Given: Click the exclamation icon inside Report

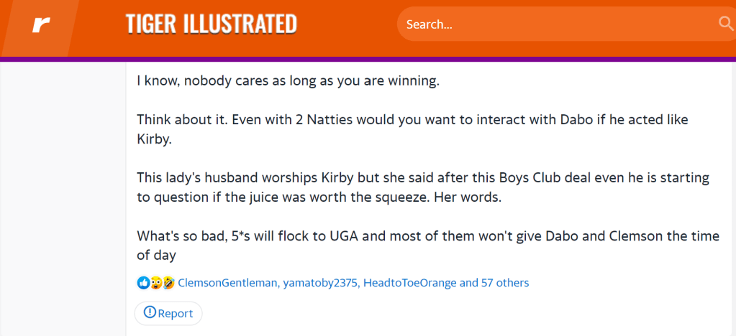Looking at the screenshot, I should (150, 313).
